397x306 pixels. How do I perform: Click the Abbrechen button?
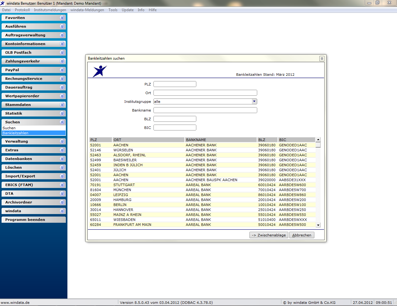(x=302, y=235)
